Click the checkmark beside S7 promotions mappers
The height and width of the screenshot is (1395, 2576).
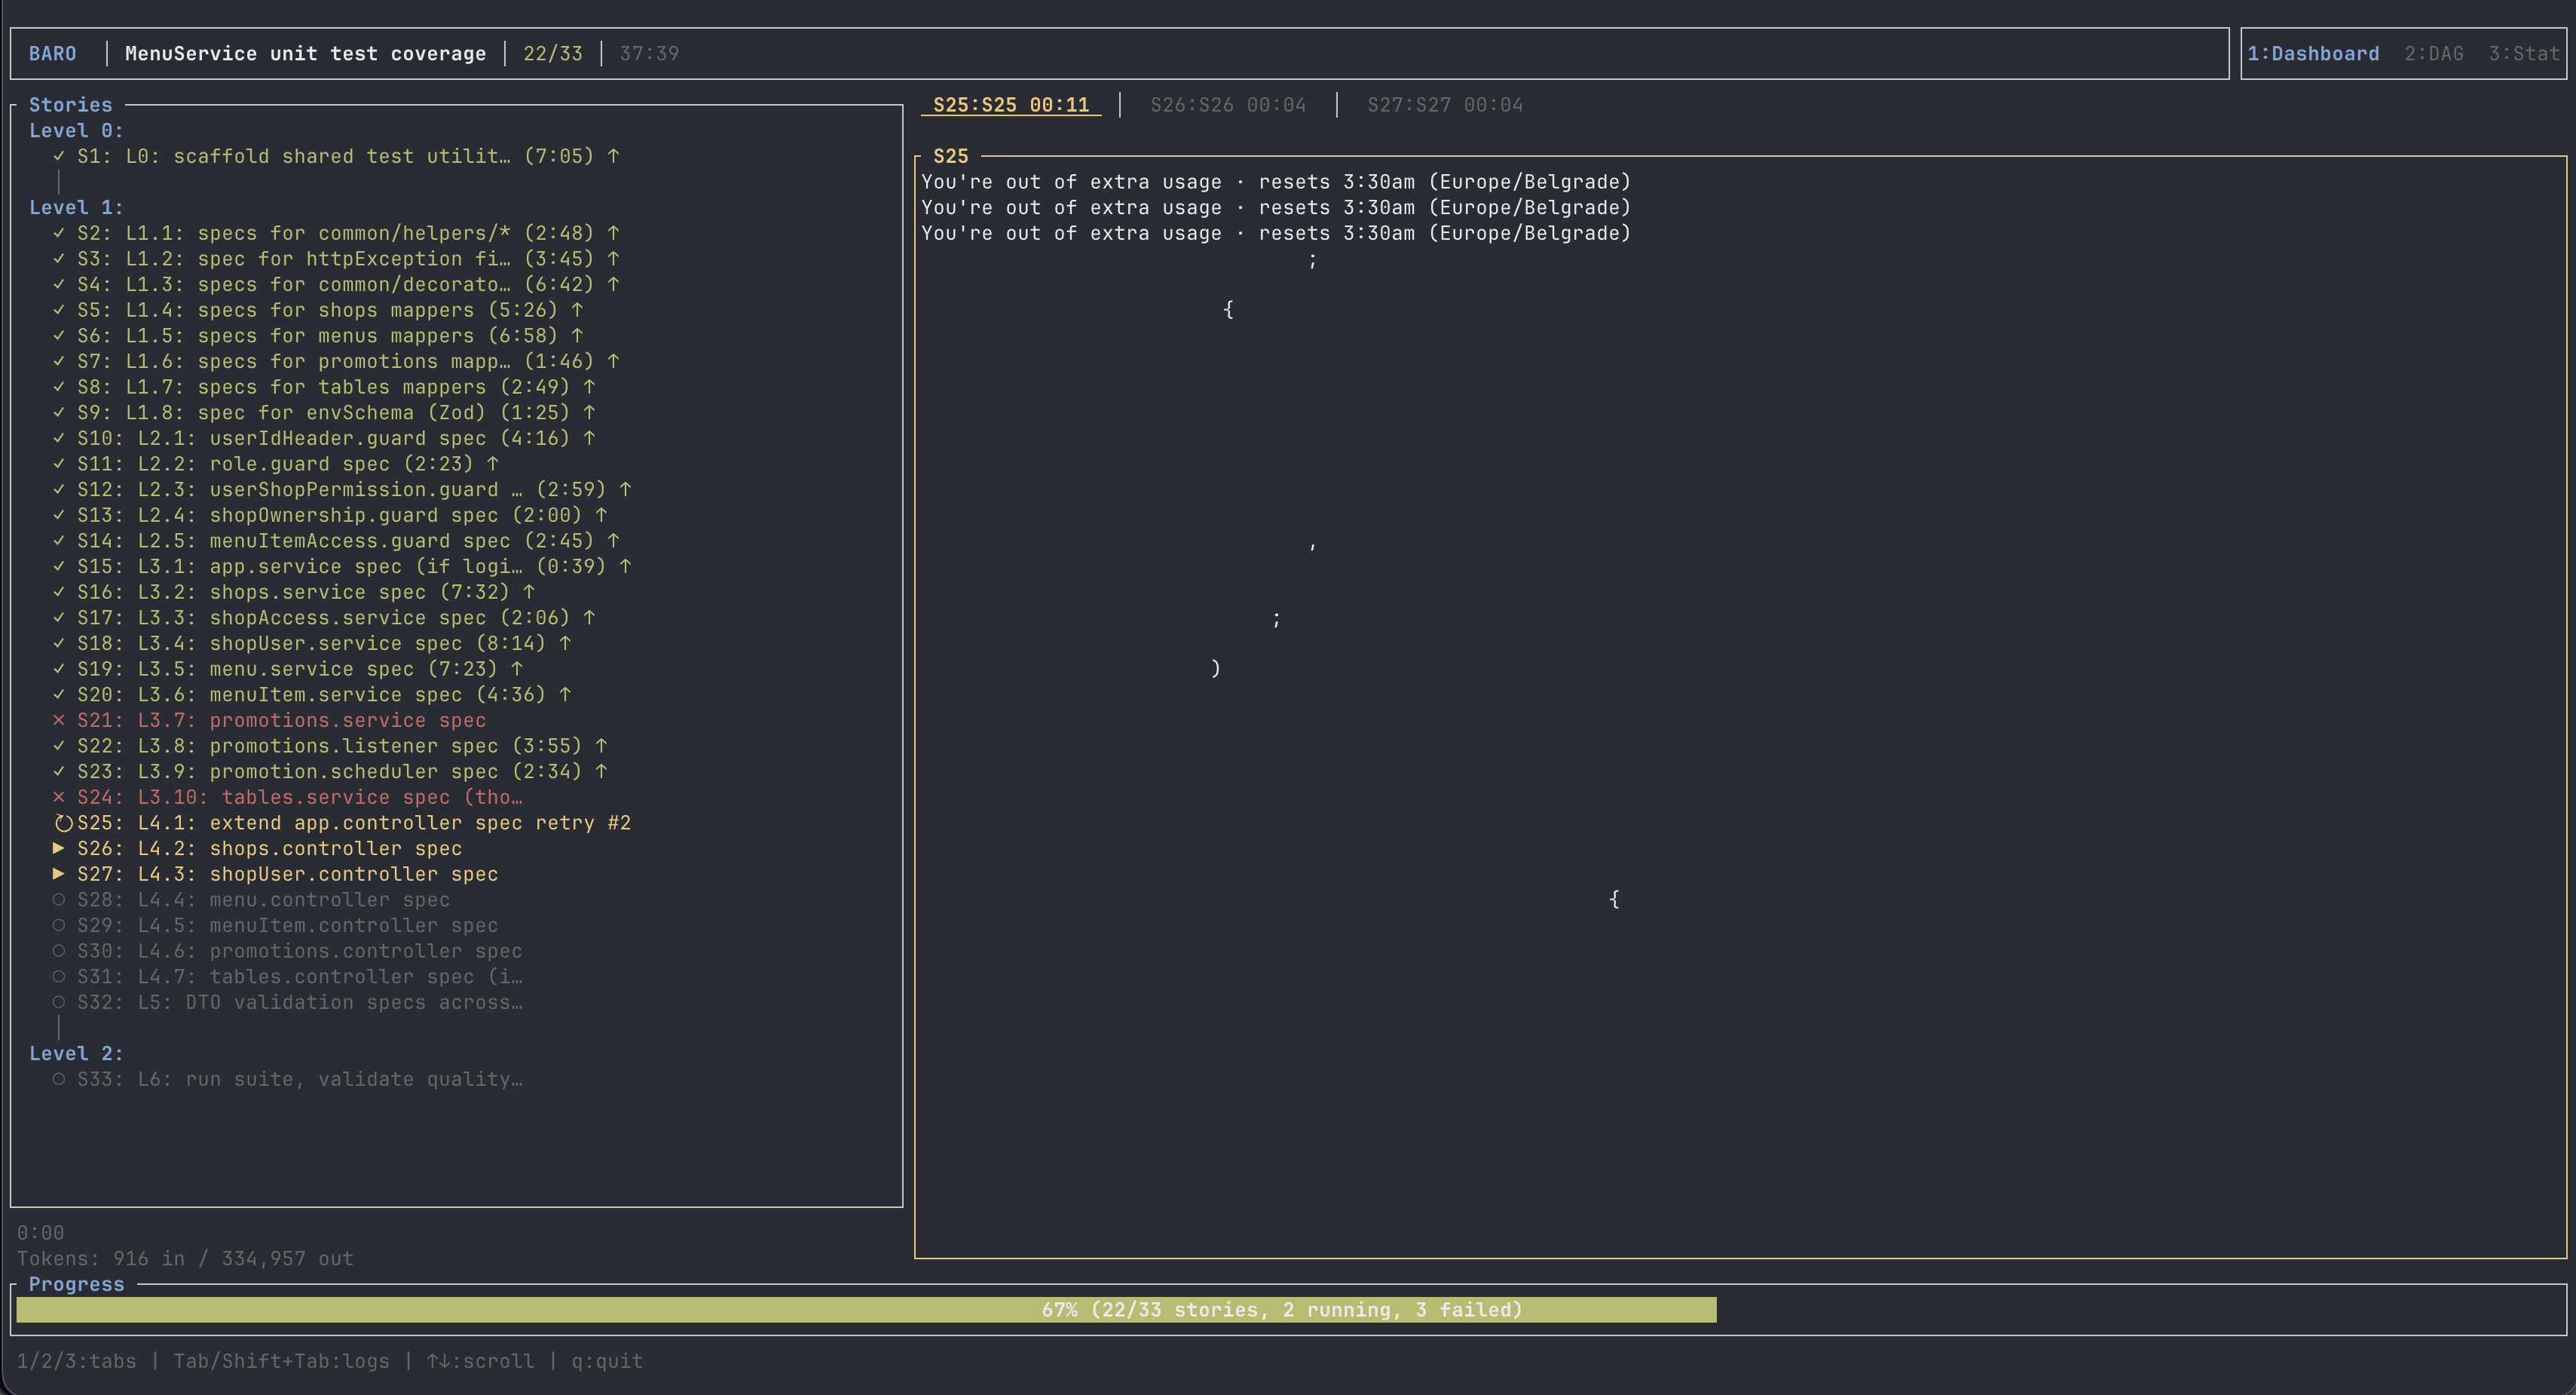(59, 361)
